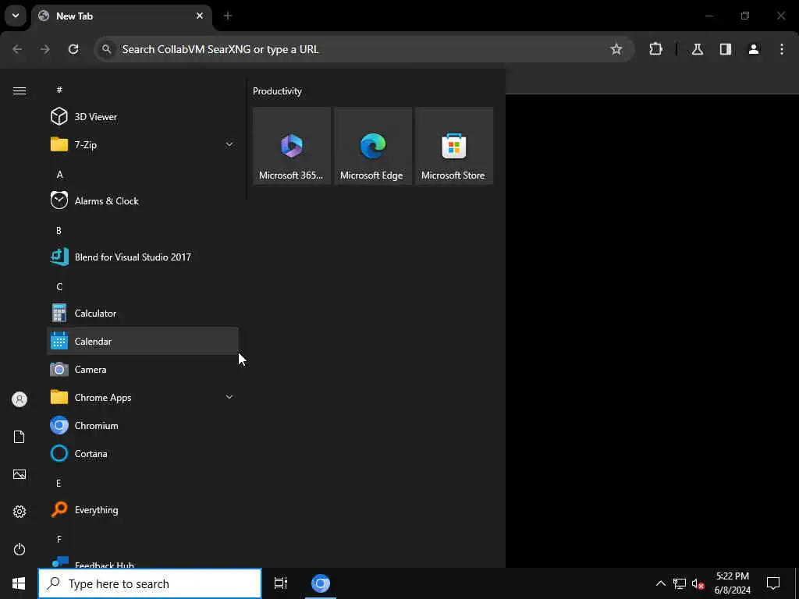
Task: Jump to the # letter group header
Action: click(59, 90)
